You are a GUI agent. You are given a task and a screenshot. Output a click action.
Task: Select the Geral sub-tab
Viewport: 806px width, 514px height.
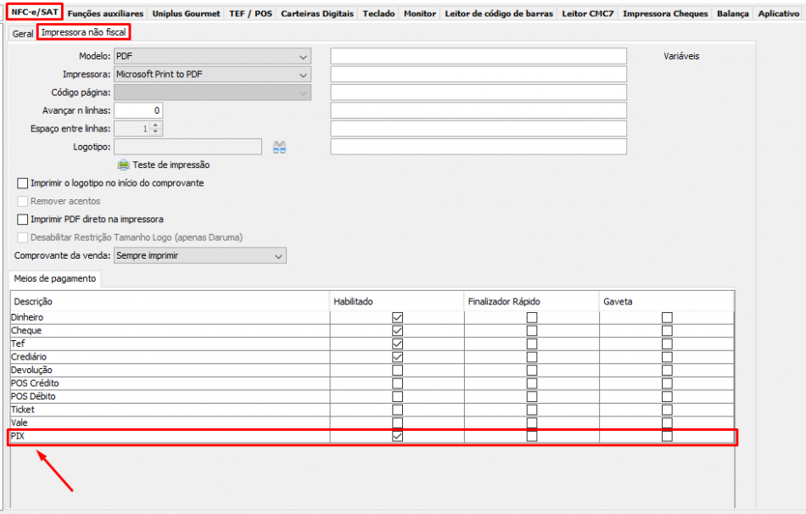tap(23, 33)
